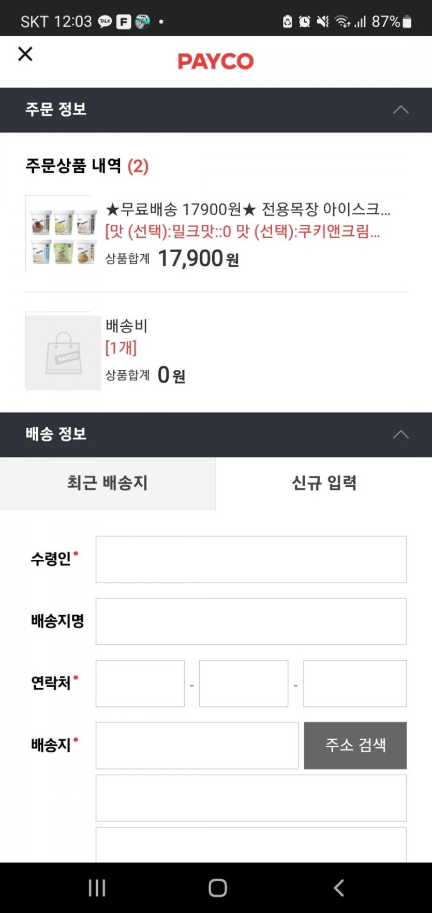Tap the PAYCO shopping bag placeholder image
The width and height of the screenshot is (432, 913).
coord(63,351)
